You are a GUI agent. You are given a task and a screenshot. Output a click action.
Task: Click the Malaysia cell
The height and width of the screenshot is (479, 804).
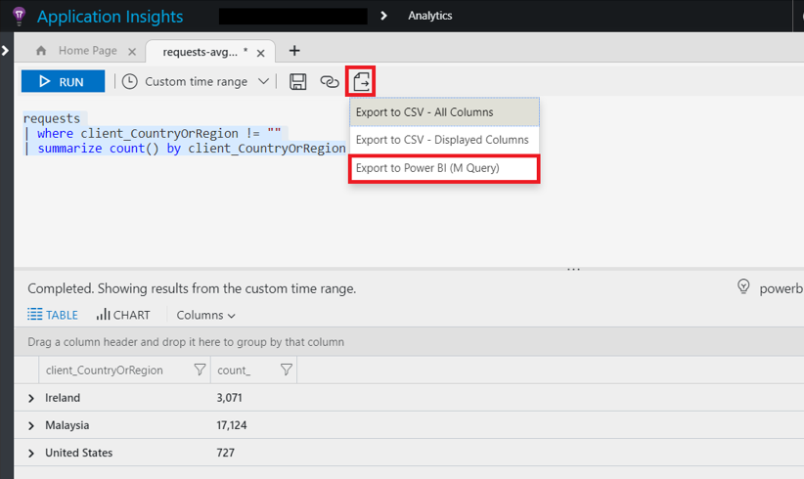point(67,425)
